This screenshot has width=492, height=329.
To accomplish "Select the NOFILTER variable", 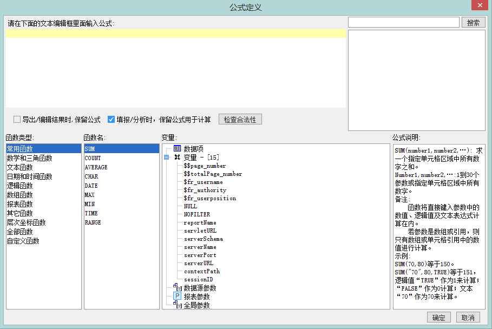I will click(x=196, y=214).
